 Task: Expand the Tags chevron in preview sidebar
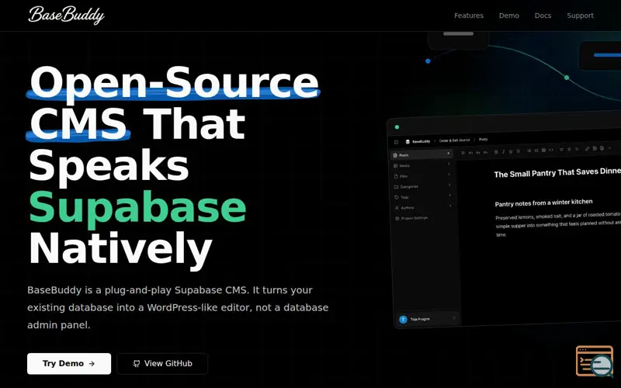[x=450, y=196]
